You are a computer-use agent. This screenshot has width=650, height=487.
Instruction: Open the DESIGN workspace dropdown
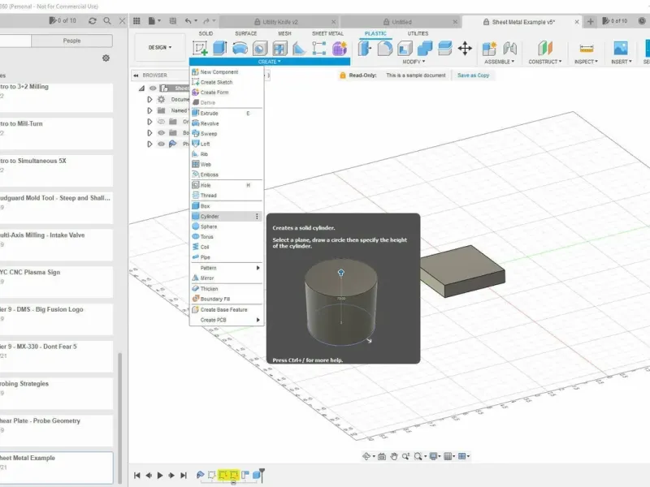click(x=159, y=47)
